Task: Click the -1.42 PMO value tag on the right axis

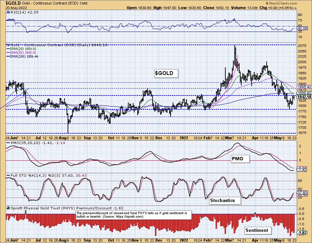Action: pyautogui.click(x=302, y=170)
